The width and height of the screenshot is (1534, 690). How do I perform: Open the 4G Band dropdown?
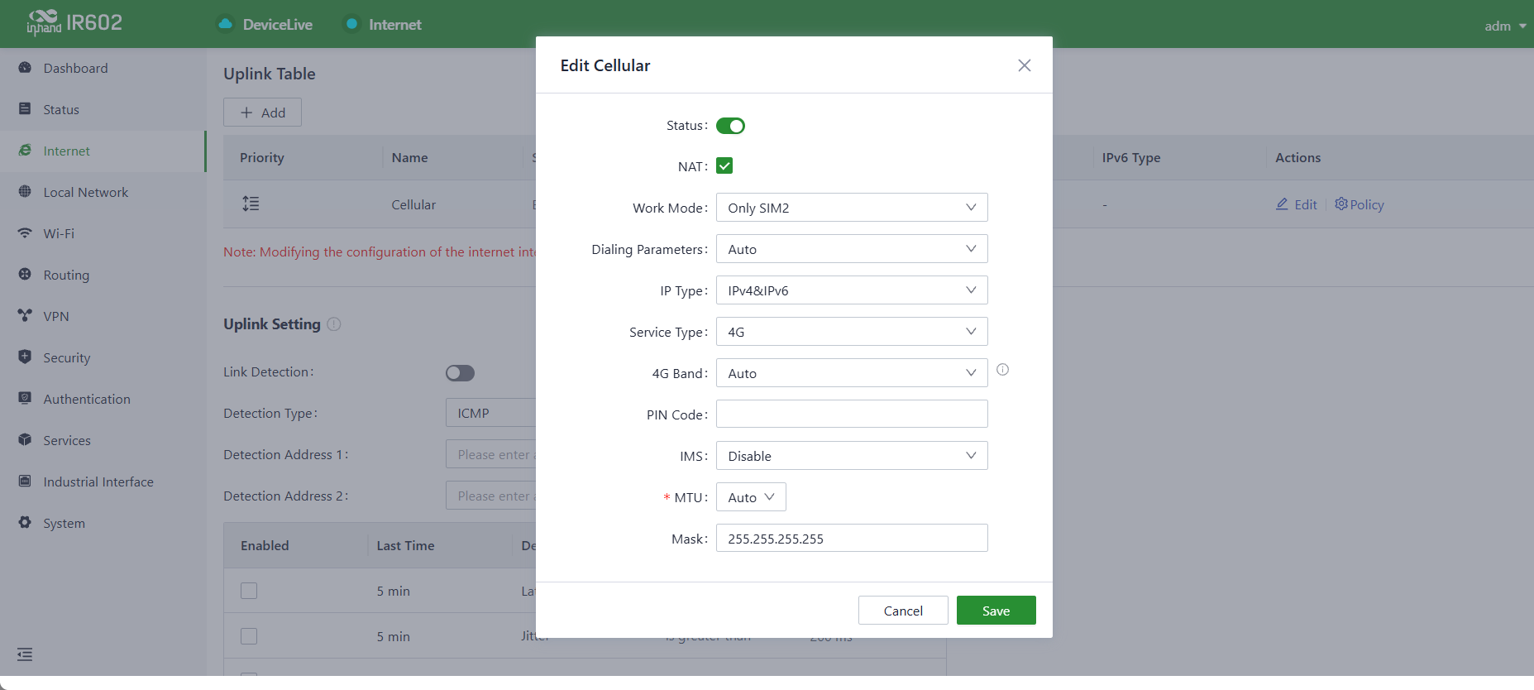(x=852, y=373)
